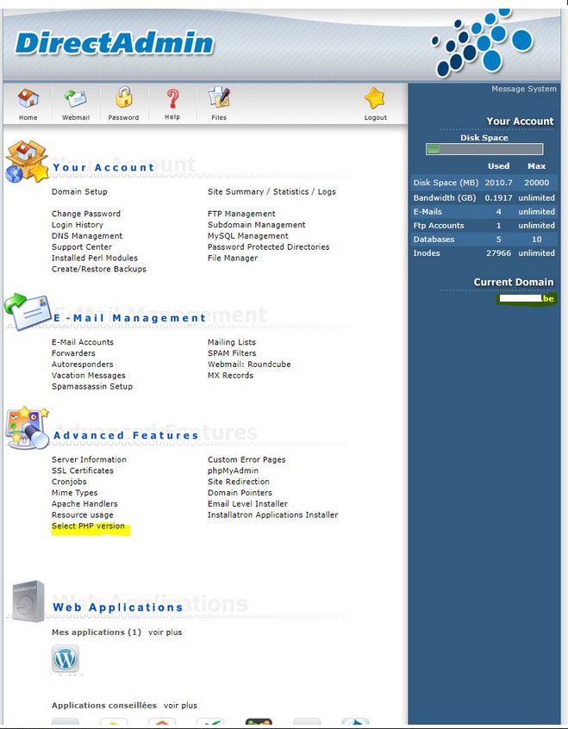Image resolution: width=568 pixels, height=729 pixels.
Task: Open the installed WordPress application icon
Action: [x=66, y=658]
